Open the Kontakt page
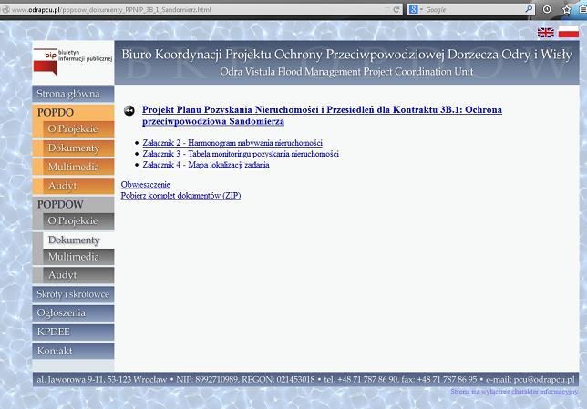Image resolution: width=587 pixels, height=409 pixels. (73, 351)
